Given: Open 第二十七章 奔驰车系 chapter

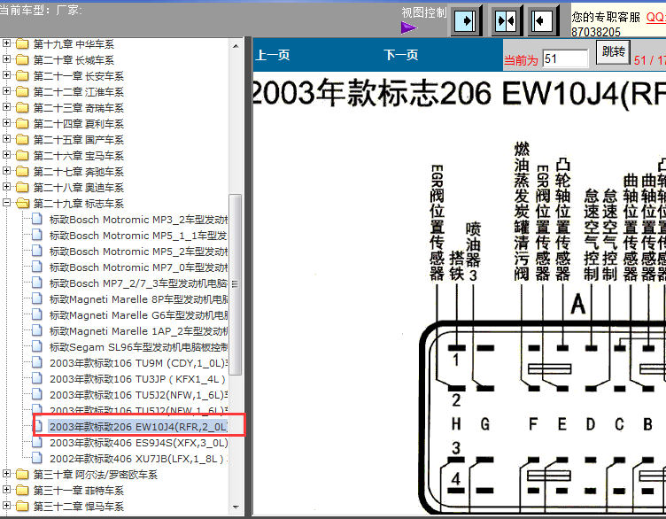Looking at the screenshot, I should pos(79,172).
